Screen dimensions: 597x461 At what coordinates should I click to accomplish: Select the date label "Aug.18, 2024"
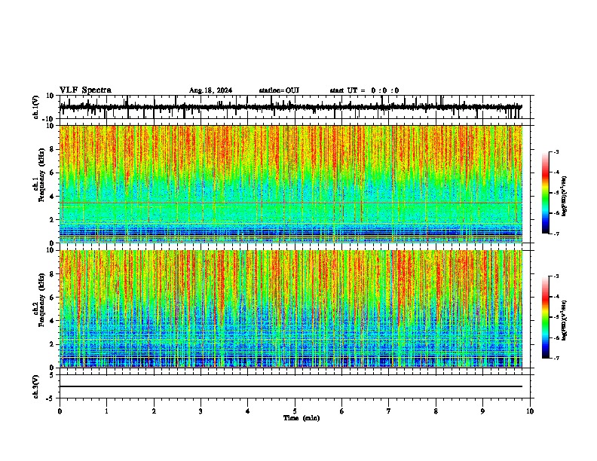(210, 90)
